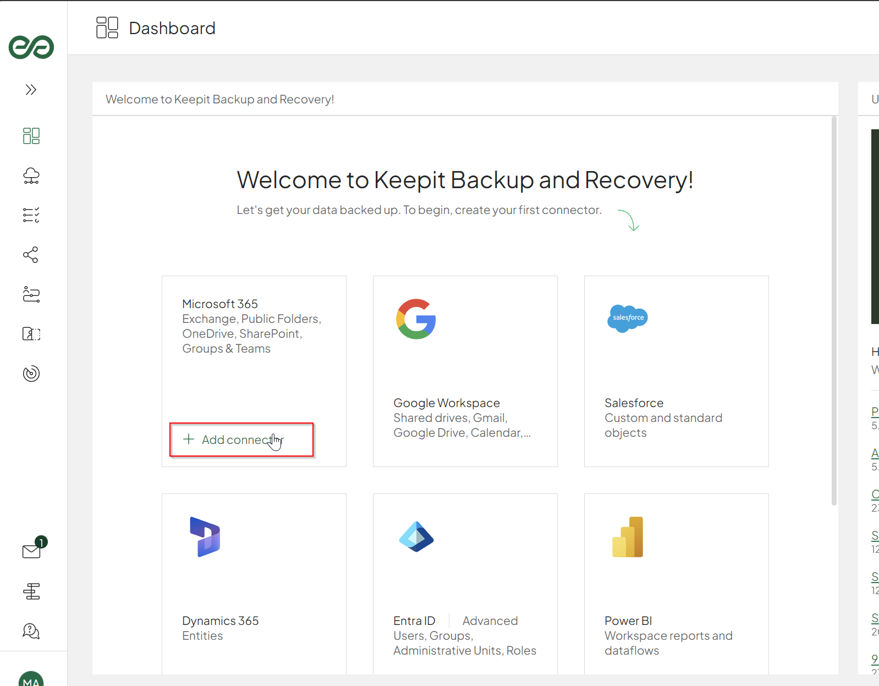
Task: Click the Google G logo
Action: [x=416, y=319]
